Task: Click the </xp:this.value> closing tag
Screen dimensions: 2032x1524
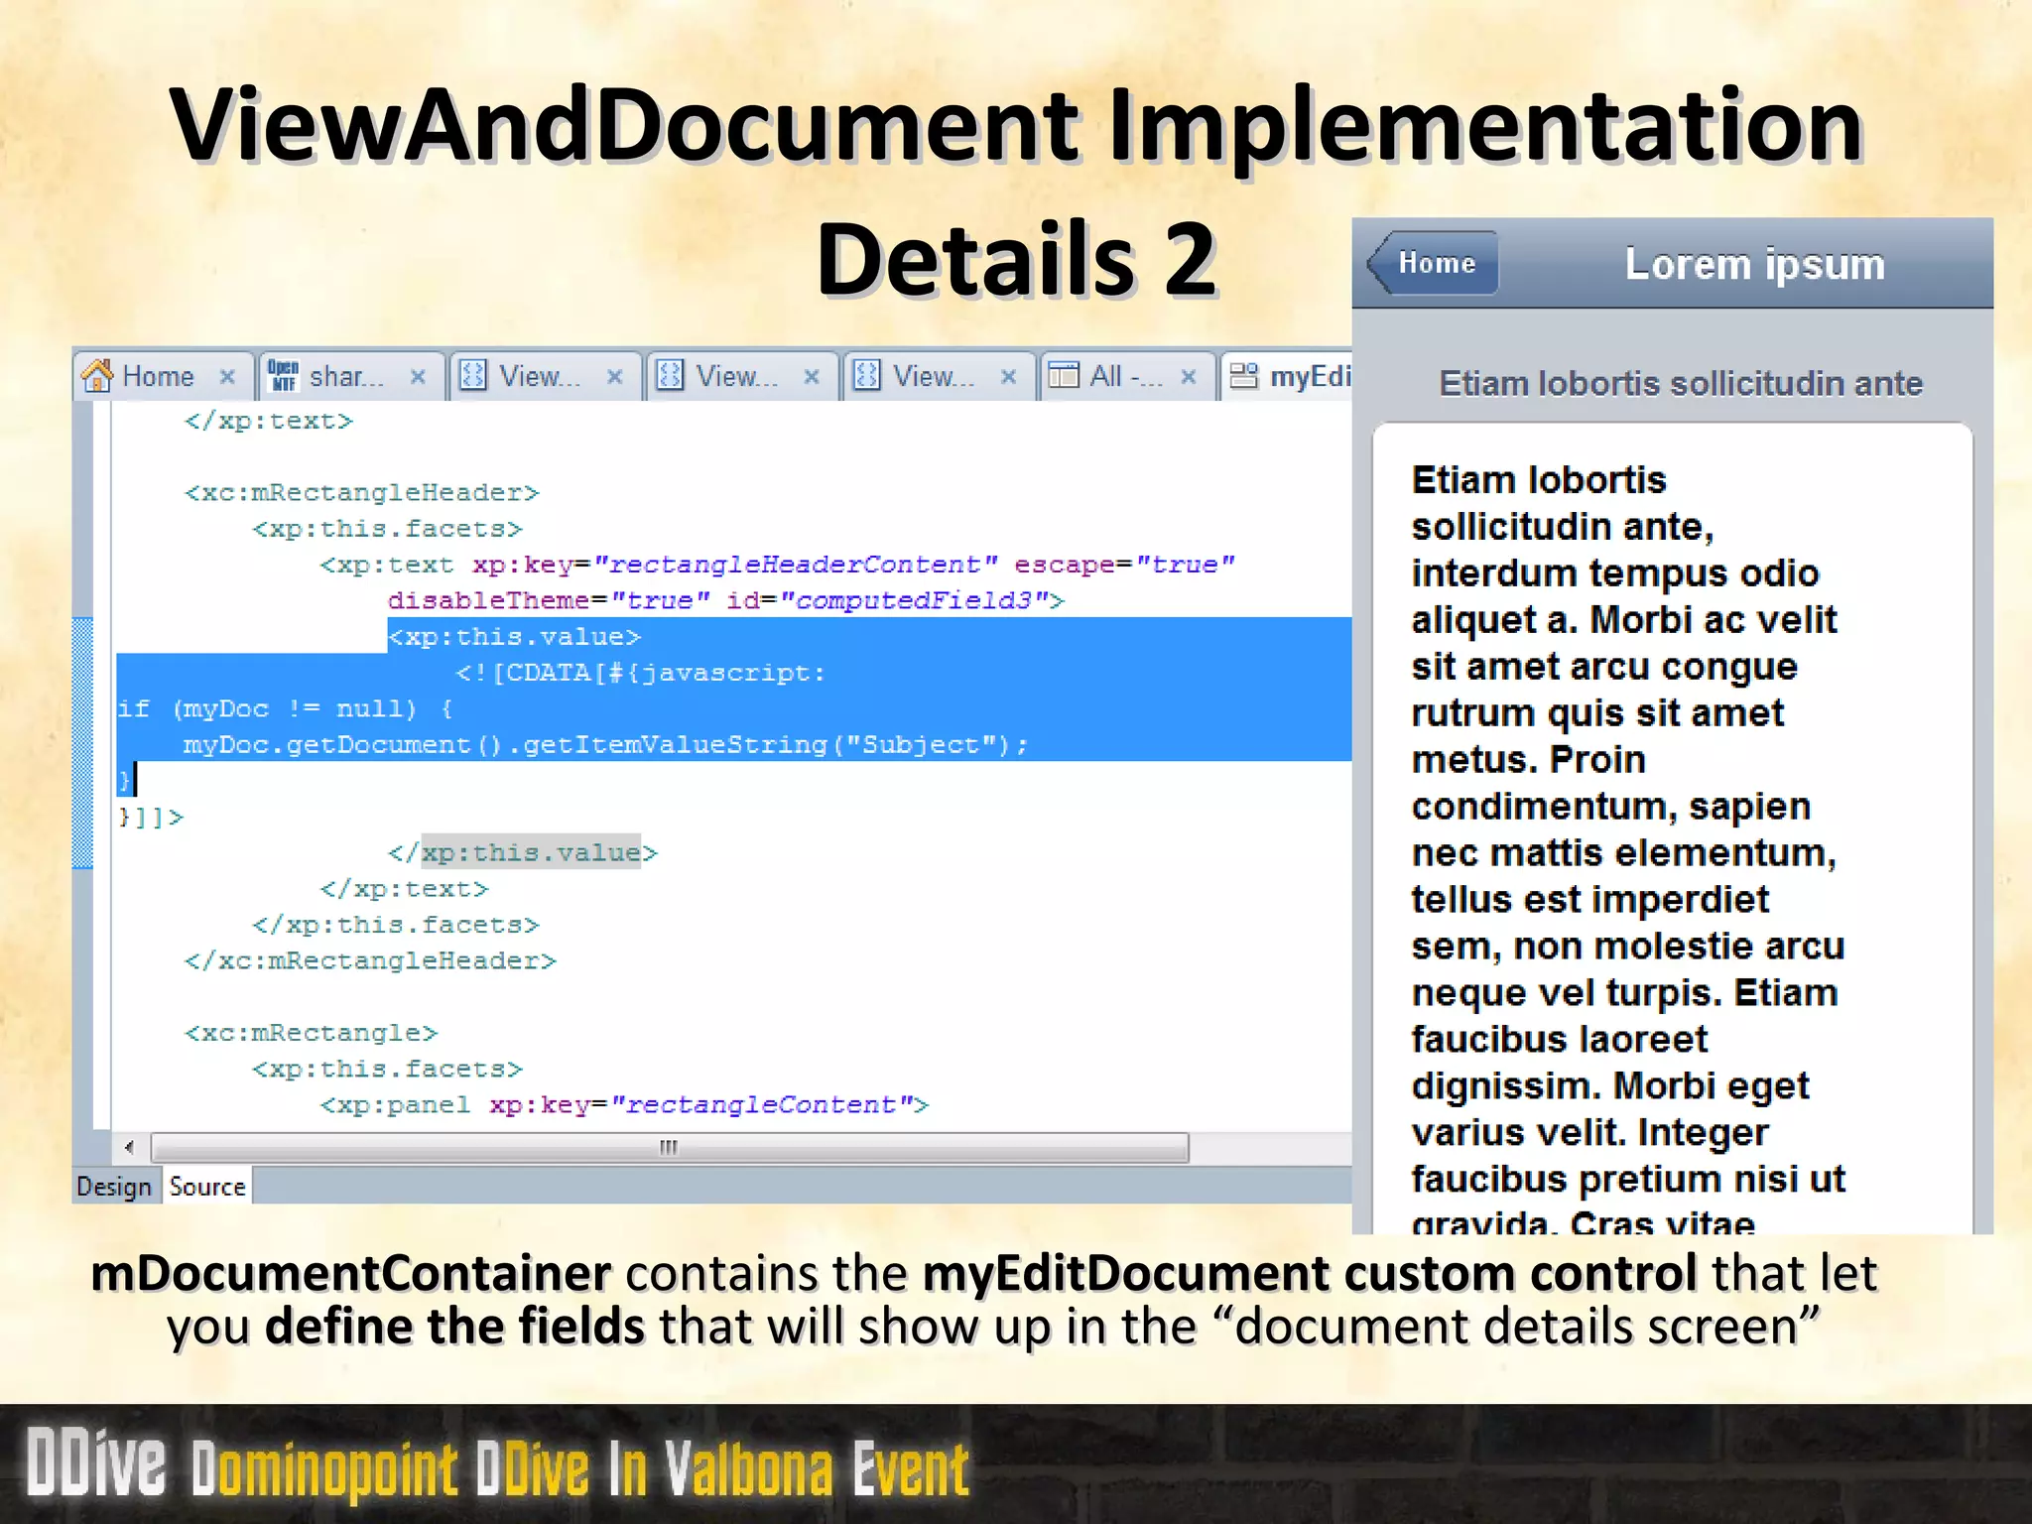Action: (x=523, y=853)
